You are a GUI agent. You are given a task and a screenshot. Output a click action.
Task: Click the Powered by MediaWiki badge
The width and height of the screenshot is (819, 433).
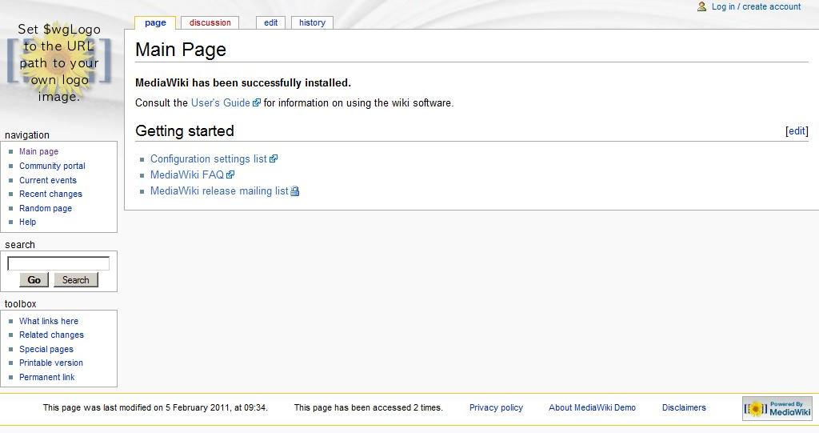click(x=777, y=408)
